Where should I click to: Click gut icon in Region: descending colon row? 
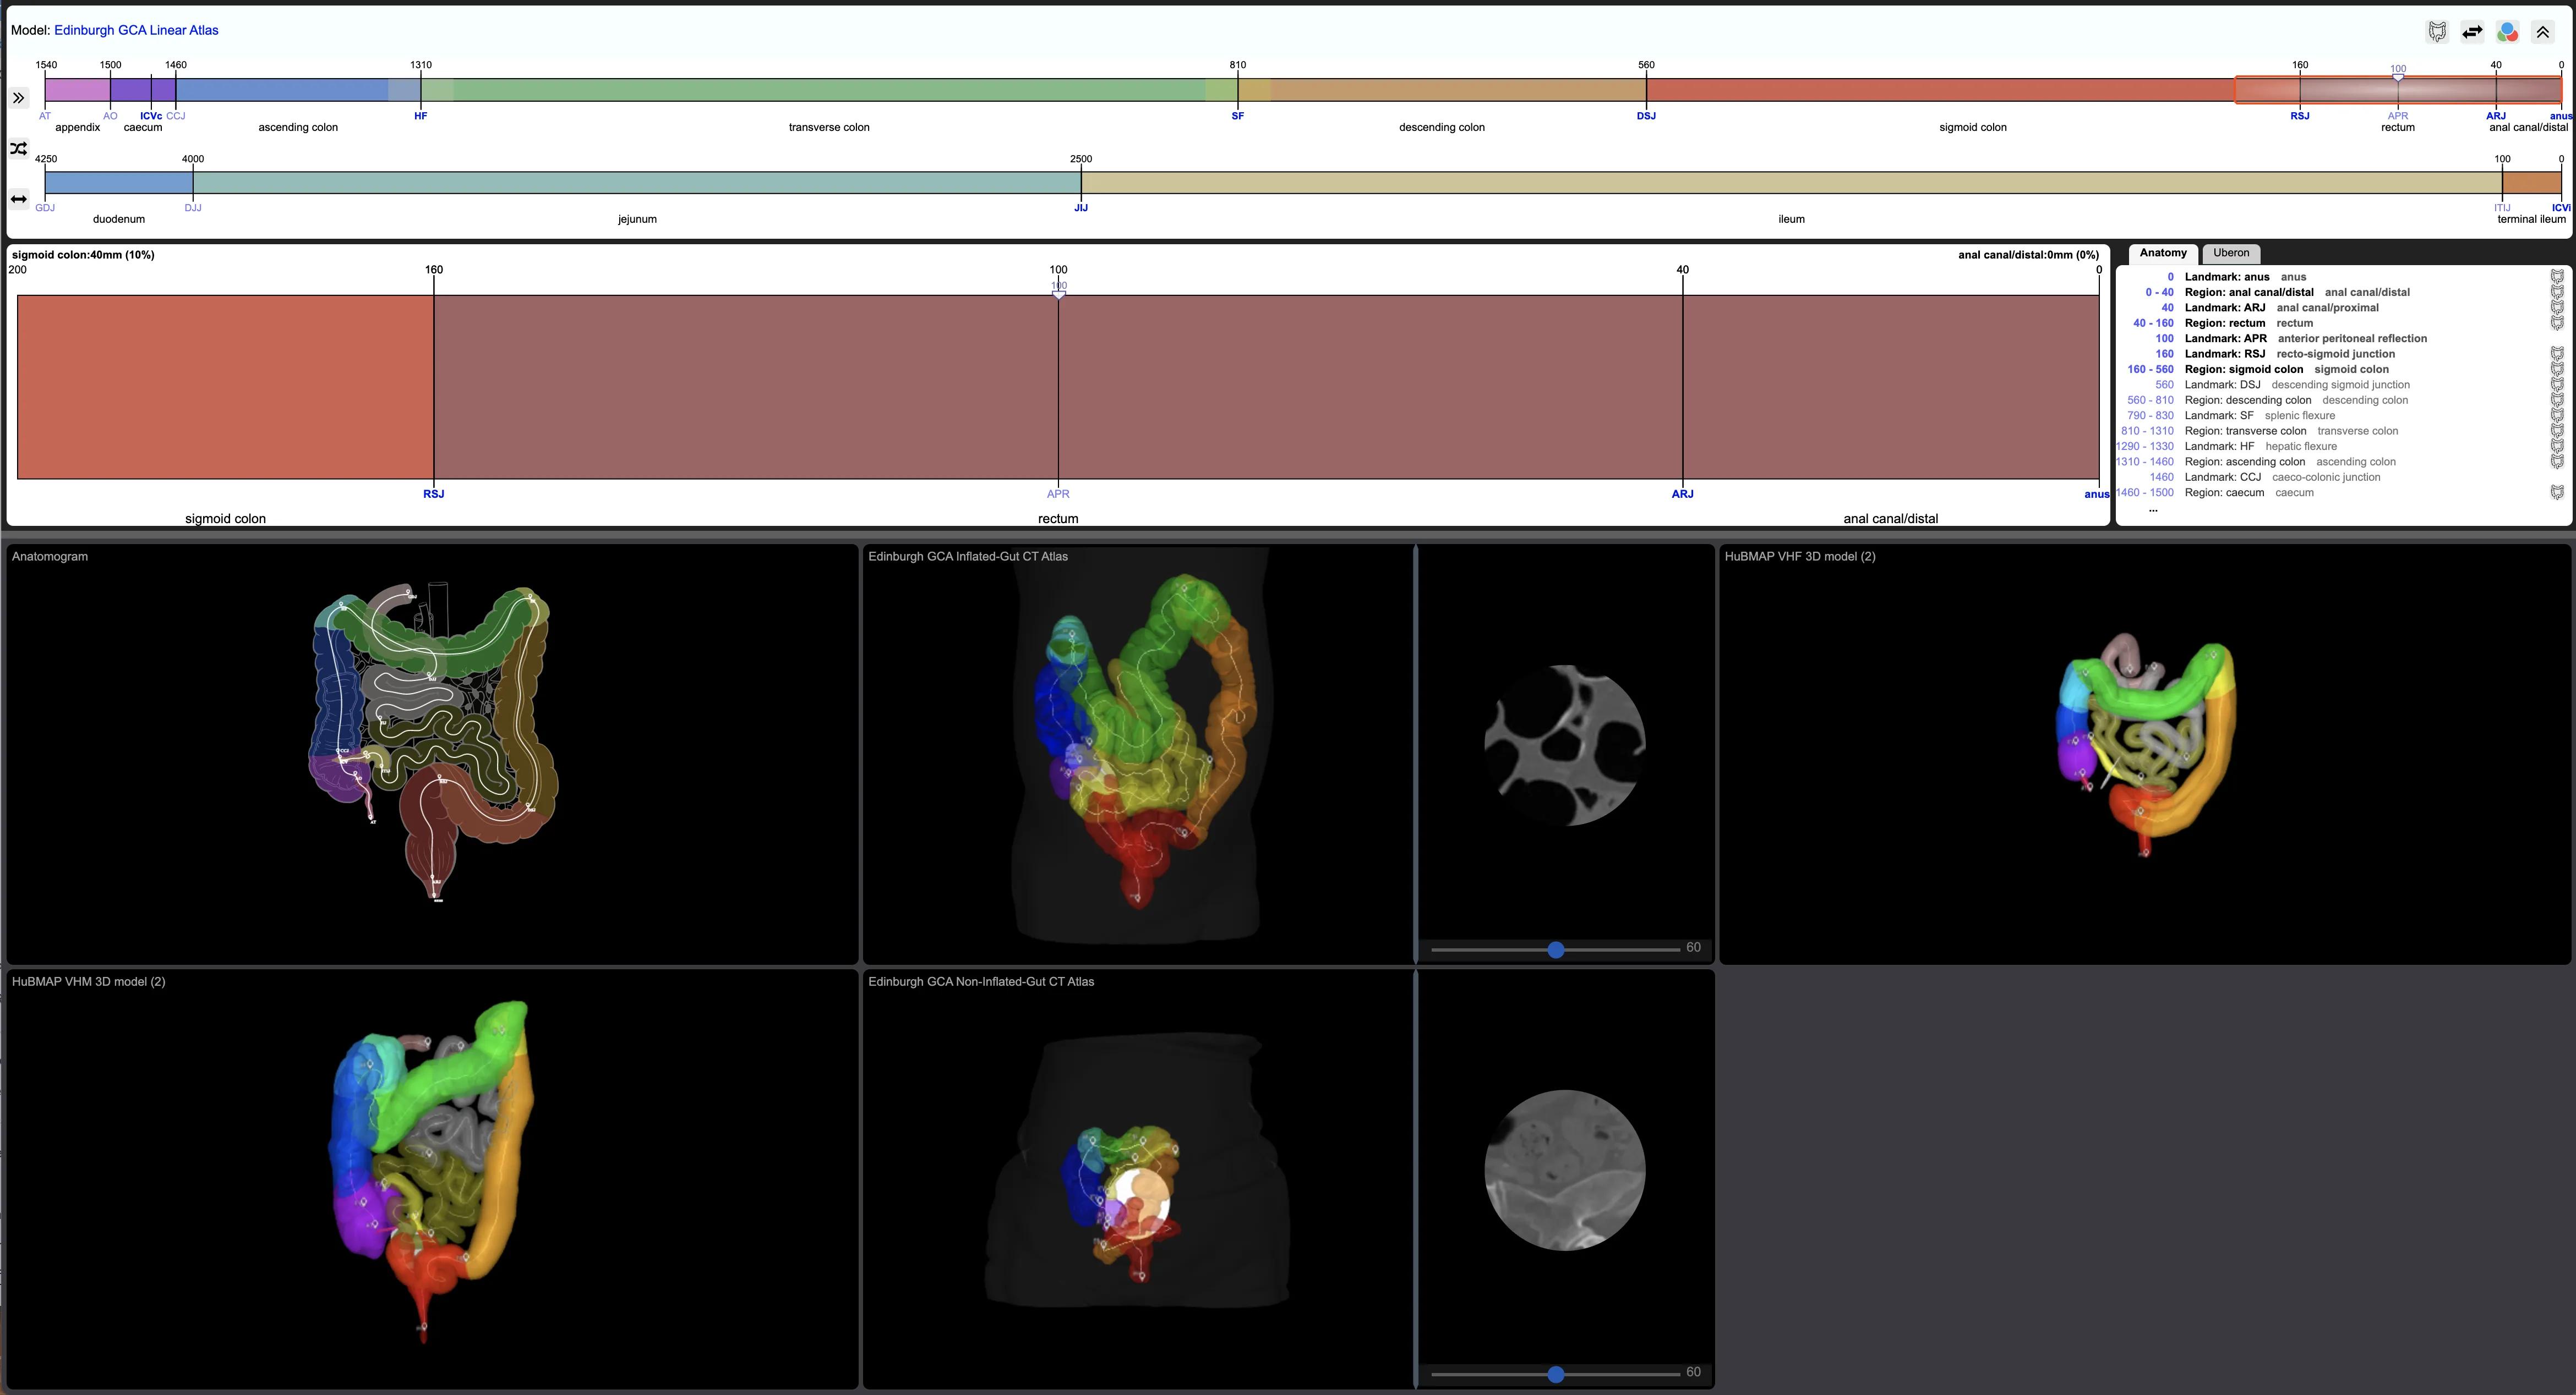click(2557, 400)
